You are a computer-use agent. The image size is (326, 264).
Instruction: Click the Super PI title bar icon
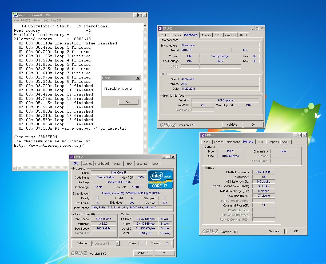coord(15,15)
